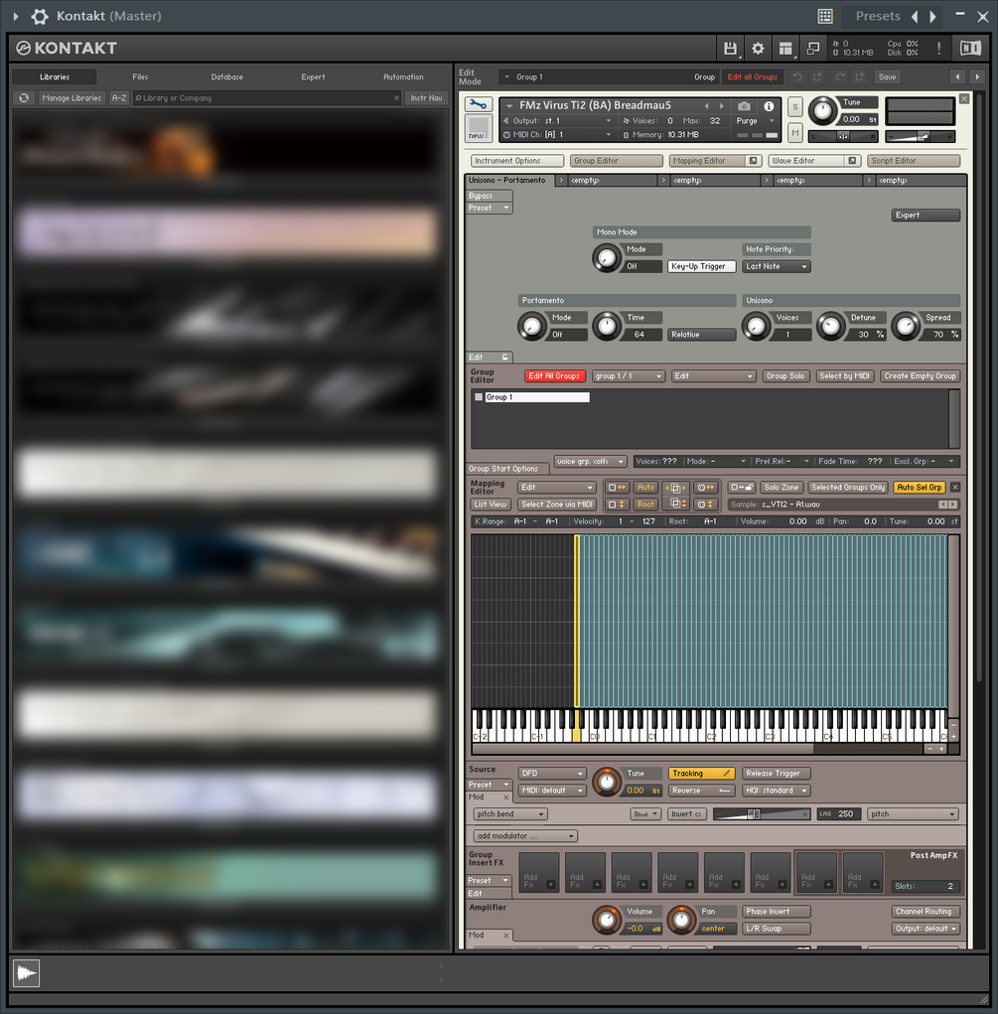Pop out the Wave Editor window icon
998x1014 pixels.
(x=852, y=161)
